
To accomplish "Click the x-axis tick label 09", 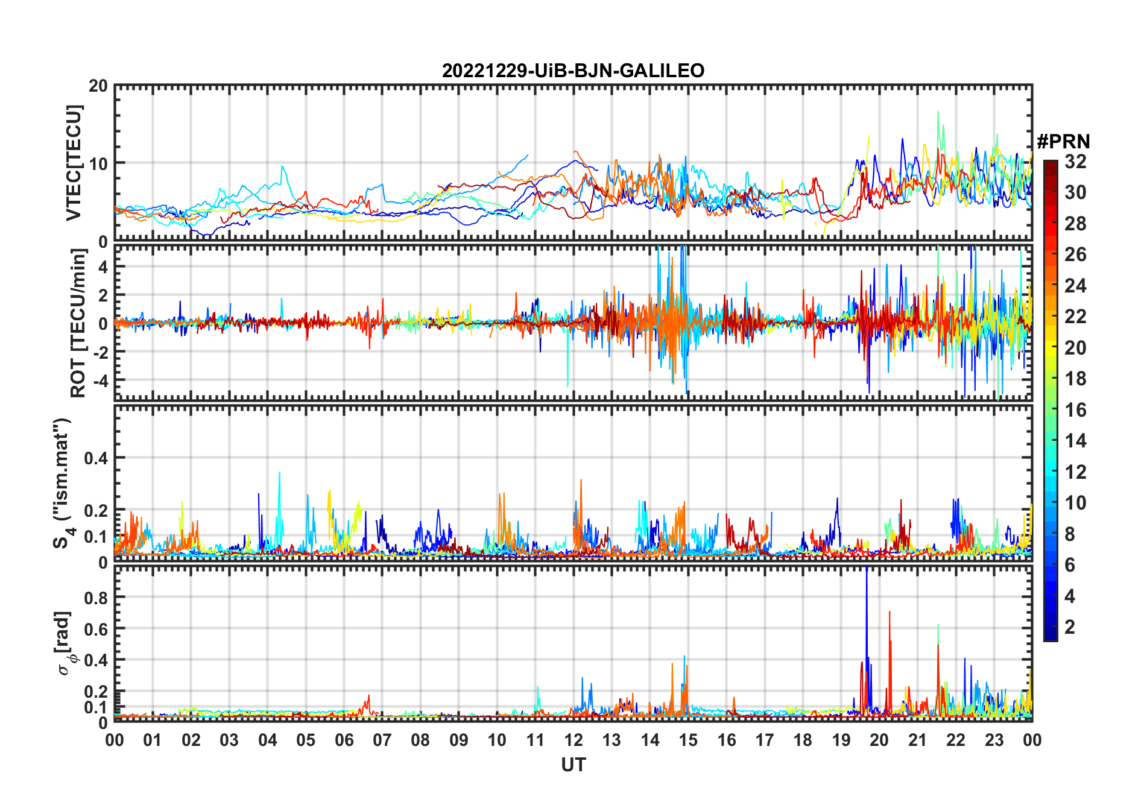I will pos(459,740).
